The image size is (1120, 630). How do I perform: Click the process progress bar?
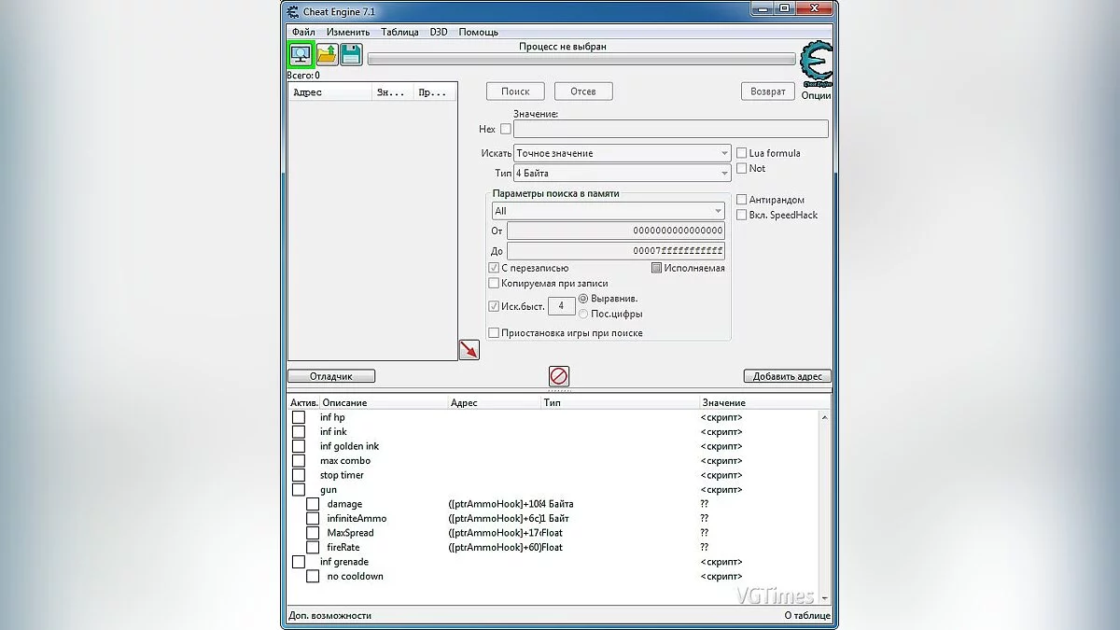pyautogui.click(x=581, y=59)
